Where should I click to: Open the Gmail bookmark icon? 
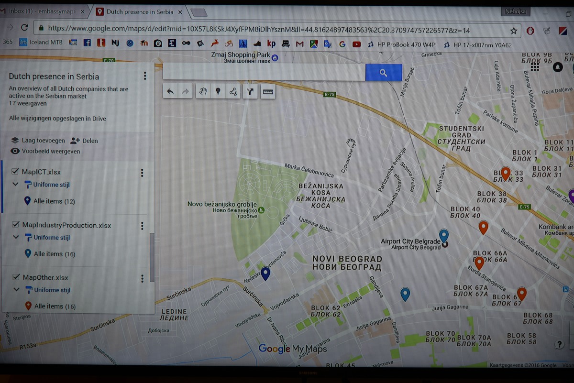click(299, 44)
